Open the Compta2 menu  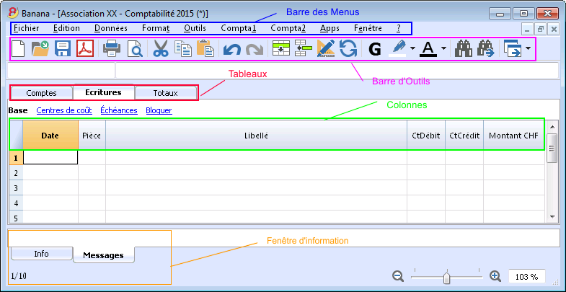click(x=288, y=28)
